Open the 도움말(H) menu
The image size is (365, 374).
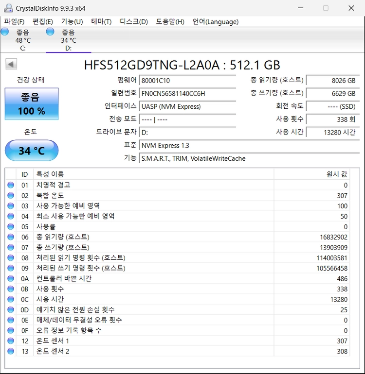coord(170,22)
